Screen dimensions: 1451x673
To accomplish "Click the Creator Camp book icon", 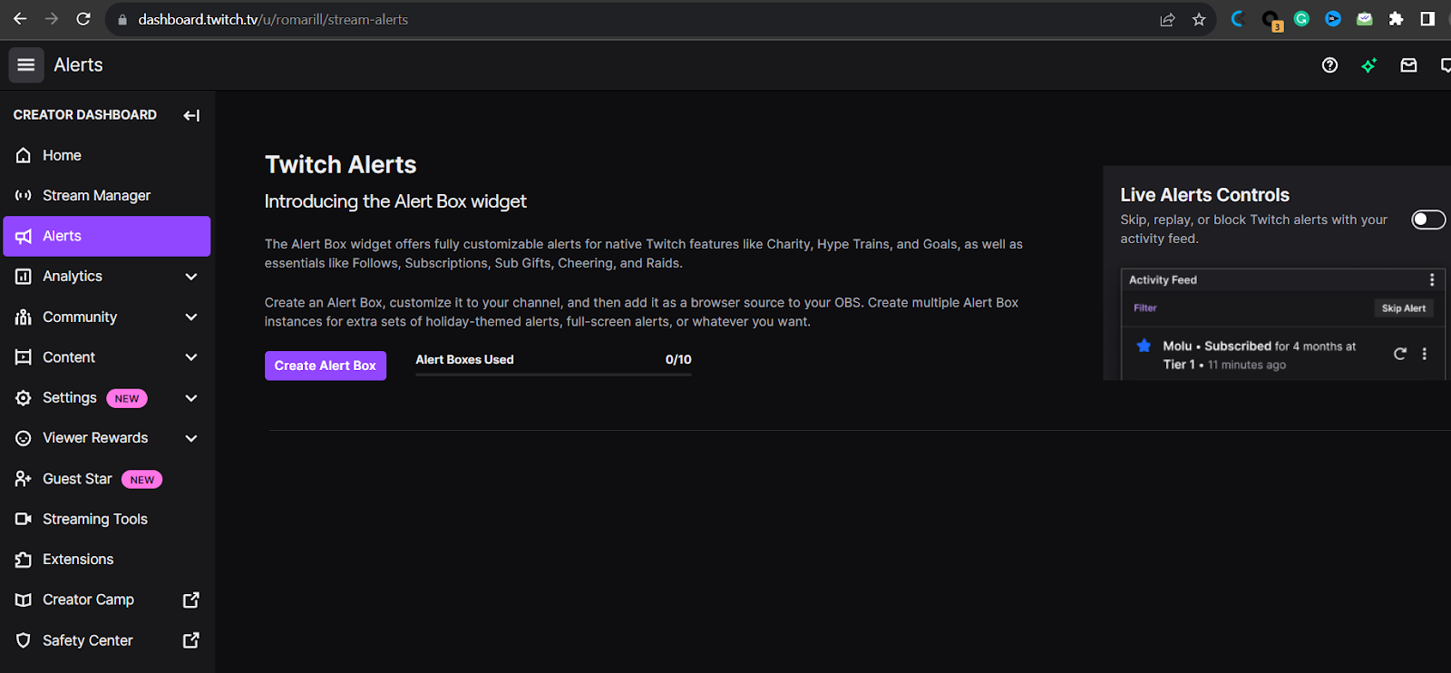I will click(24, 600).
